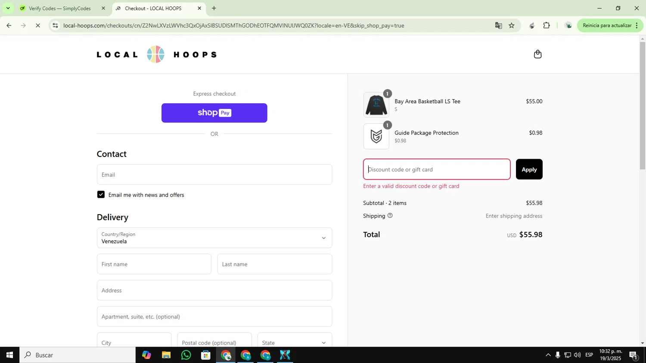Open WhatsApp from the taskbar
This screenshot has height=363, width=646.
pyautogui.click(x=186, y=355)
